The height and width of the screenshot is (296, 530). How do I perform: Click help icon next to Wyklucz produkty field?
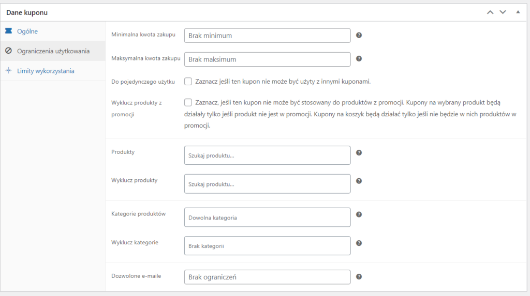pos(359,181)
